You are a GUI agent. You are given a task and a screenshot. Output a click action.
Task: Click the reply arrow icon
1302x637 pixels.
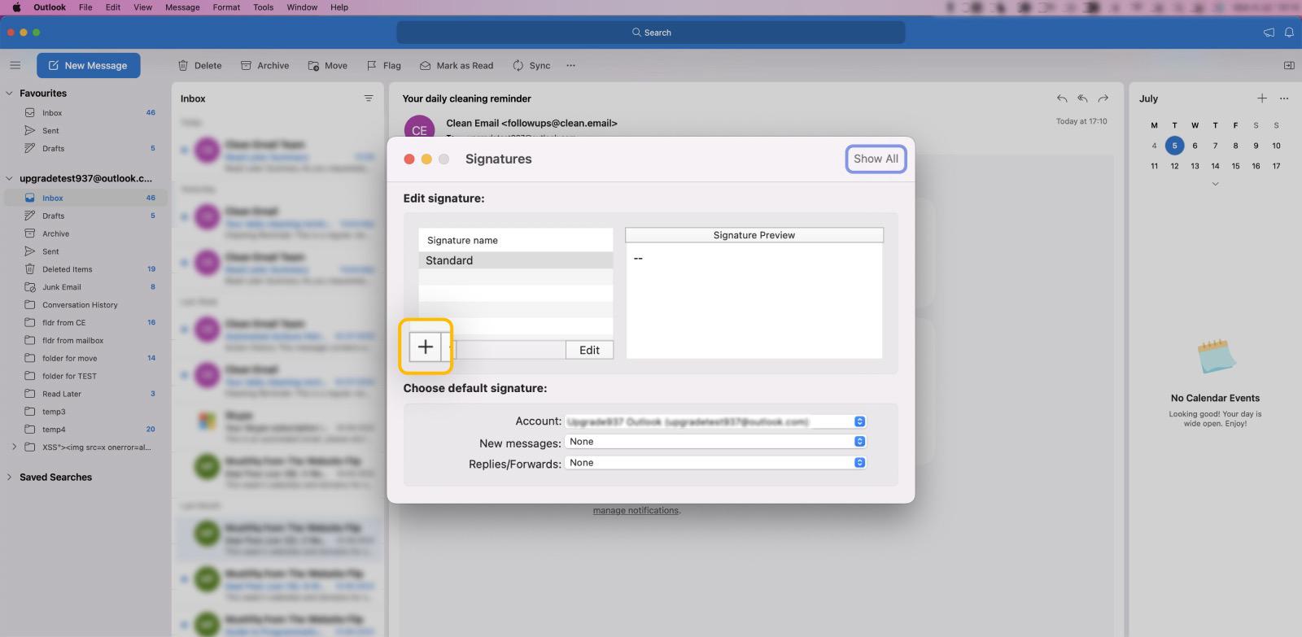(1062, 98)
